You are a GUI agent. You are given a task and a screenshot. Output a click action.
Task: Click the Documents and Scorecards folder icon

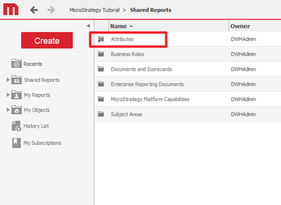coord(101,69)
